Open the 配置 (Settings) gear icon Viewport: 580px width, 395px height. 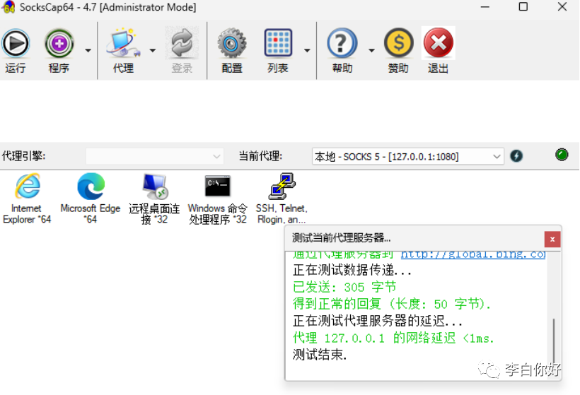click(232, 43)
